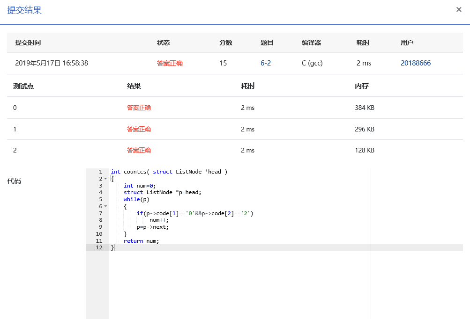Collapse code fold arrow at line 2
The height and width of the screenshot is (319, 470).
tap(105, 179)
